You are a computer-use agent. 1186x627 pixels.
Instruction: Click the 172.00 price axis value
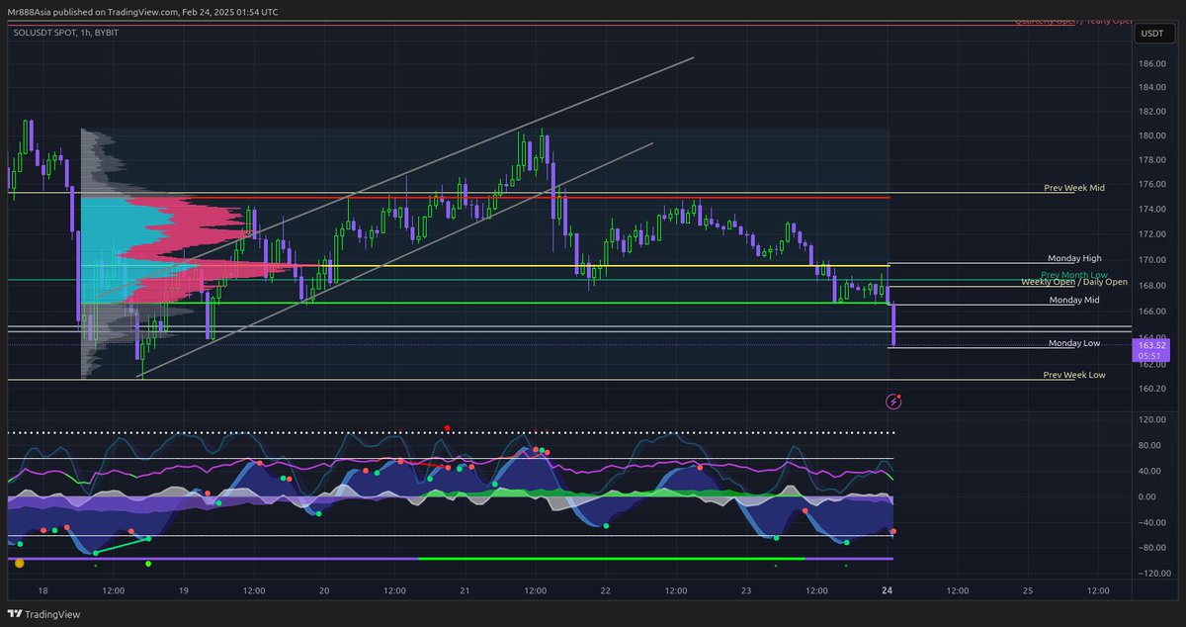click(x=1151, y=234)
